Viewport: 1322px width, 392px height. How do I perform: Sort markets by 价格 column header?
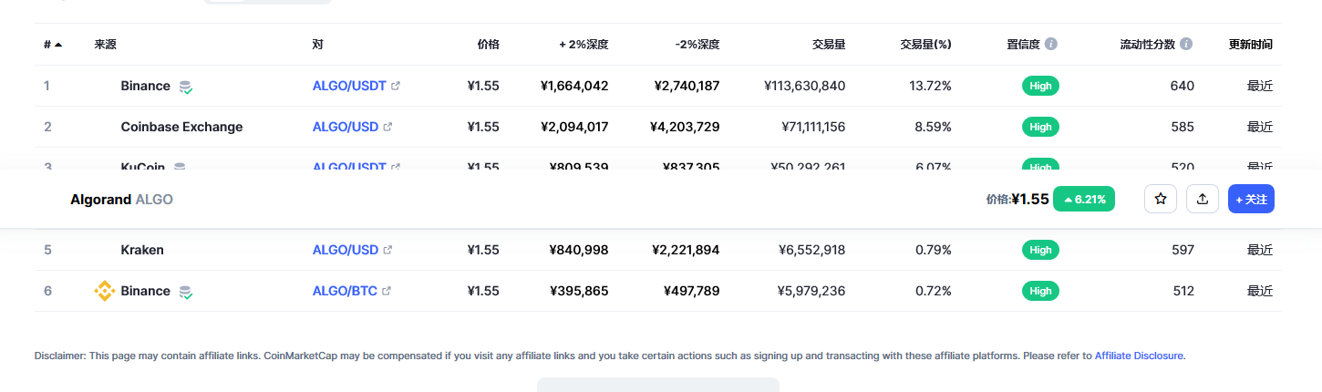pyautogui.click(x=488, y=44)
